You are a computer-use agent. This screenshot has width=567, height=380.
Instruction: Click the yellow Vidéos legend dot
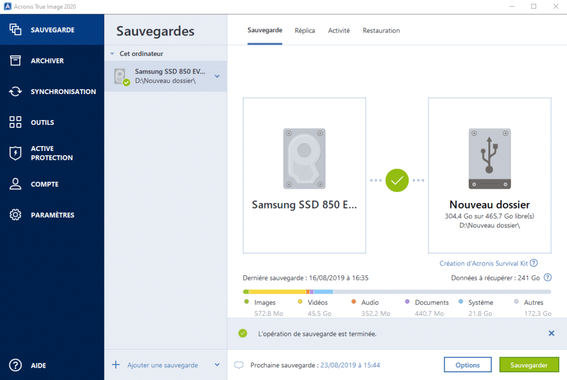(300, 301)
